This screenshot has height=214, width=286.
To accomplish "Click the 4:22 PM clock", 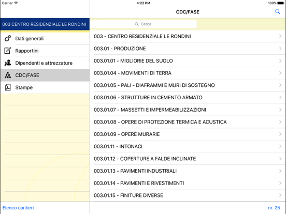I will coord(144,3).
